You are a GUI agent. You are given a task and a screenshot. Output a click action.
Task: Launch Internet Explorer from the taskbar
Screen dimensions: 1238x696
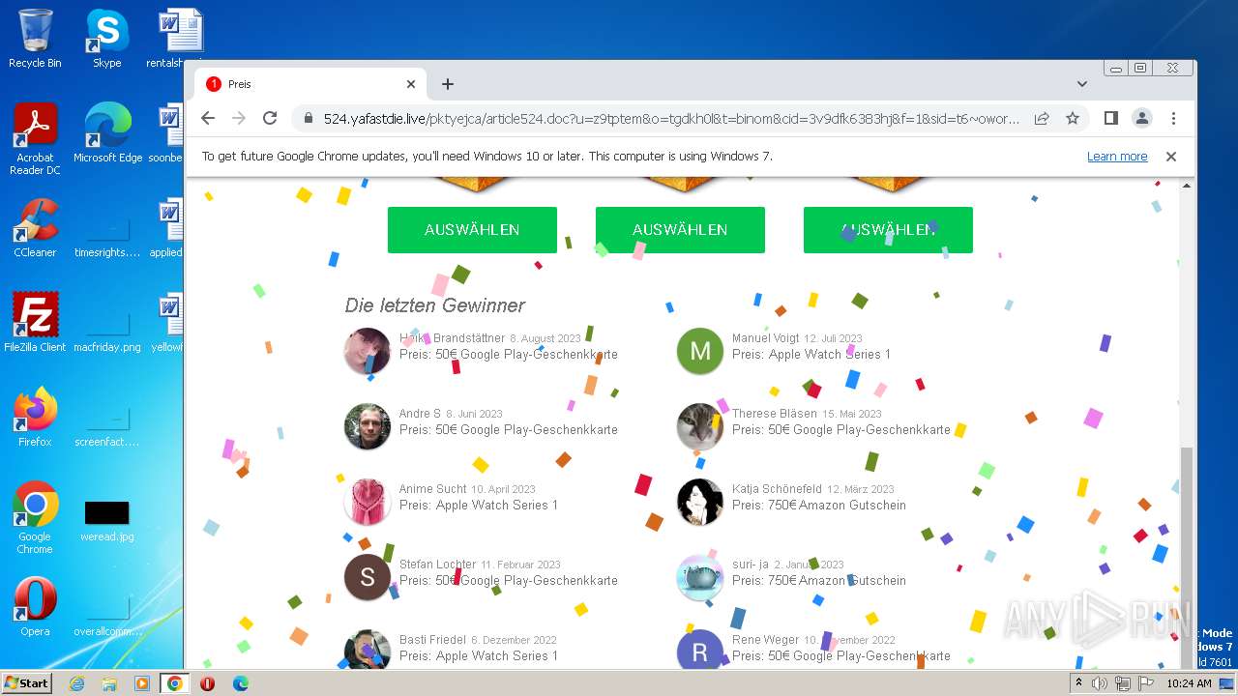[77, 683]
